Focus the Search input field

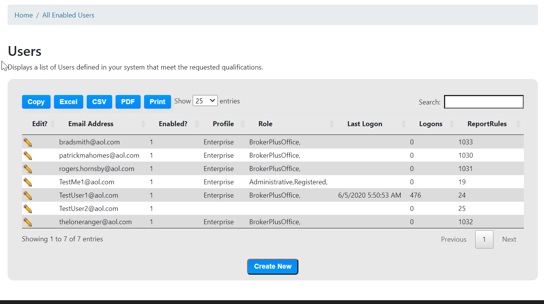tap(484, 102)
